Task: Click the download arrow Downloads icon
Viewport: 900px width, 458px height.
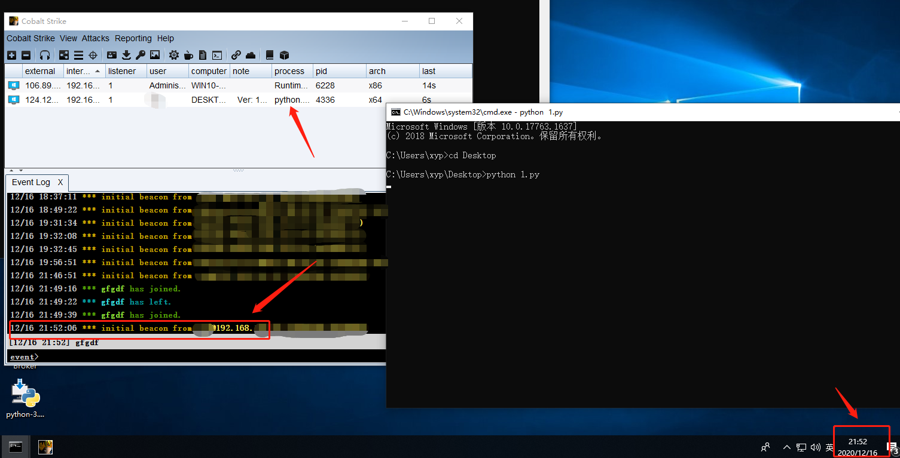Action: point(126,55)
